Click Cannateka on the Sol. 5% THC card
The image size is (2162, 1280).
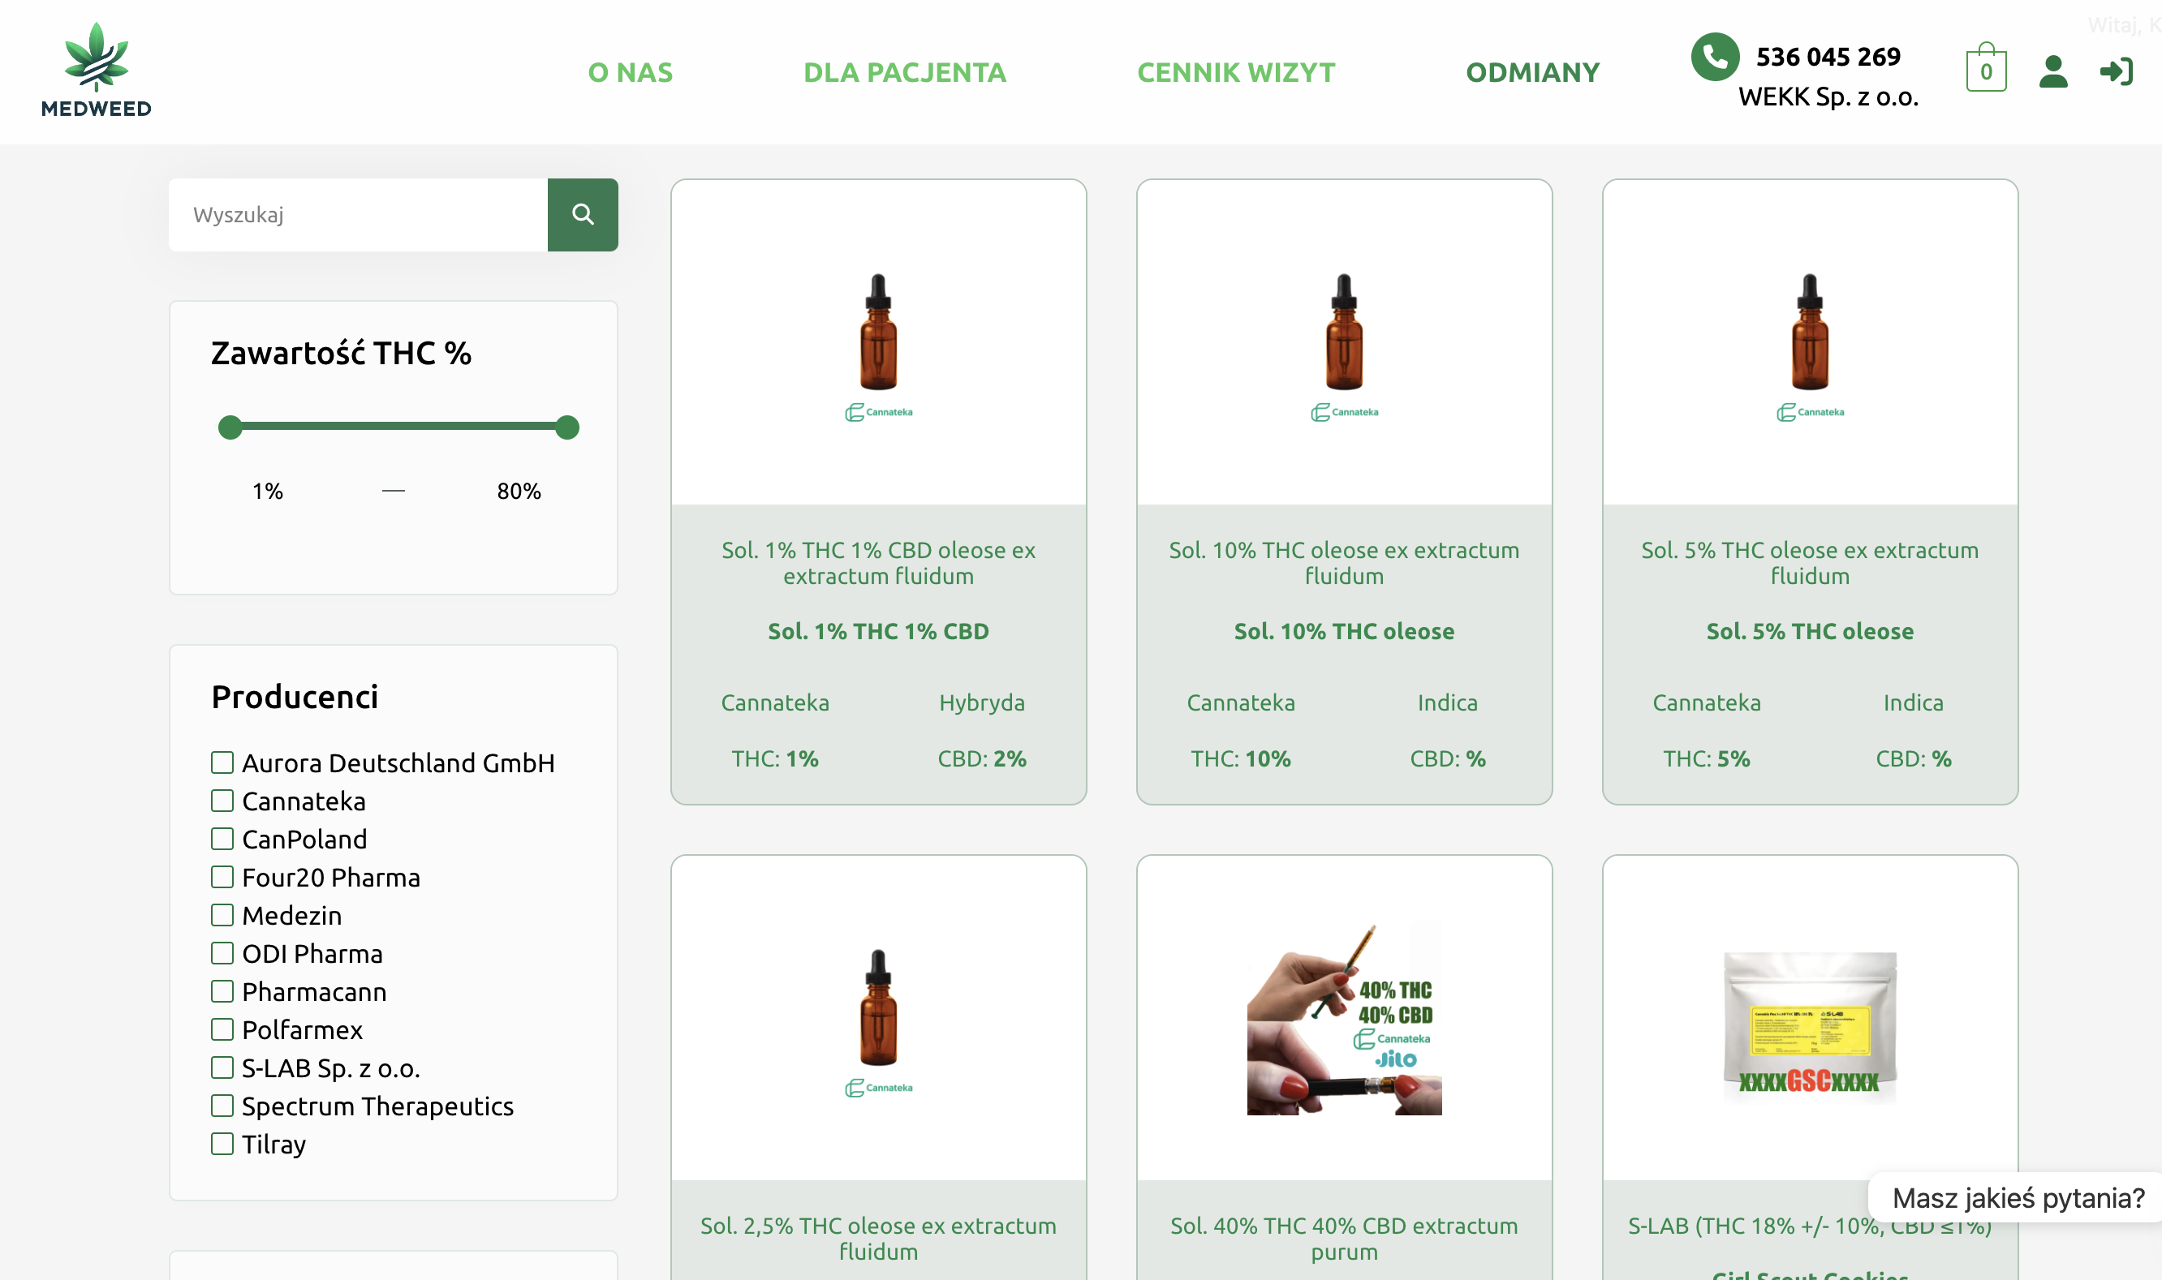1707,703
